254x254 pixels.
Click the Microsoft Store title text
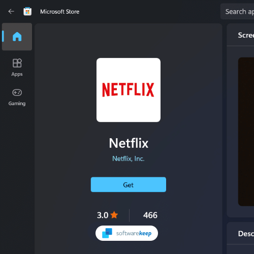coord(59,12)
